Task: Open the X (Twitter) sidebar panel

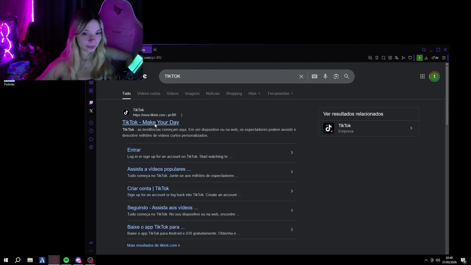Action: 91,111
